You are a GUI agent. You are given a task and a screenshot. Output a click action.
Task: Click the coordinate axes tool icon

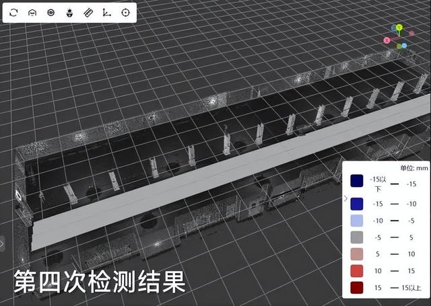tap(106, 13)
